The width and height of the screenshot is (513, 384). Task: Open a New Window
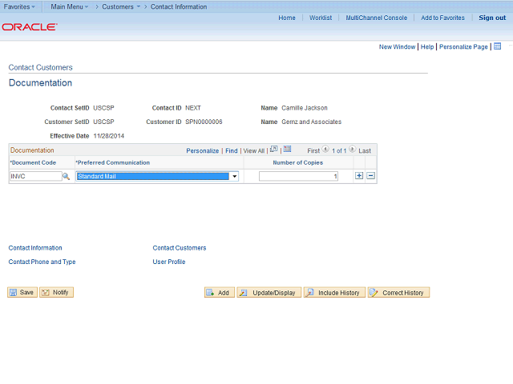[x=398, y=46]
